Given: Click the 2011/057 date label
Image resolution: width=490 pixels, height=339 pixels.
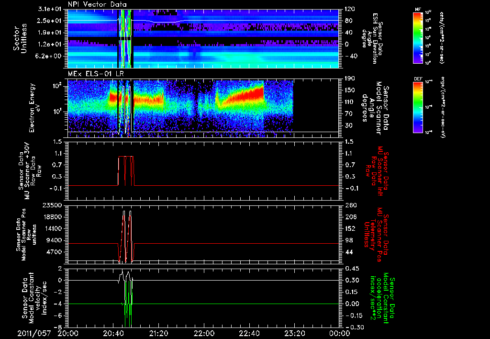Looking at the screenshot, I should (34, 333).
